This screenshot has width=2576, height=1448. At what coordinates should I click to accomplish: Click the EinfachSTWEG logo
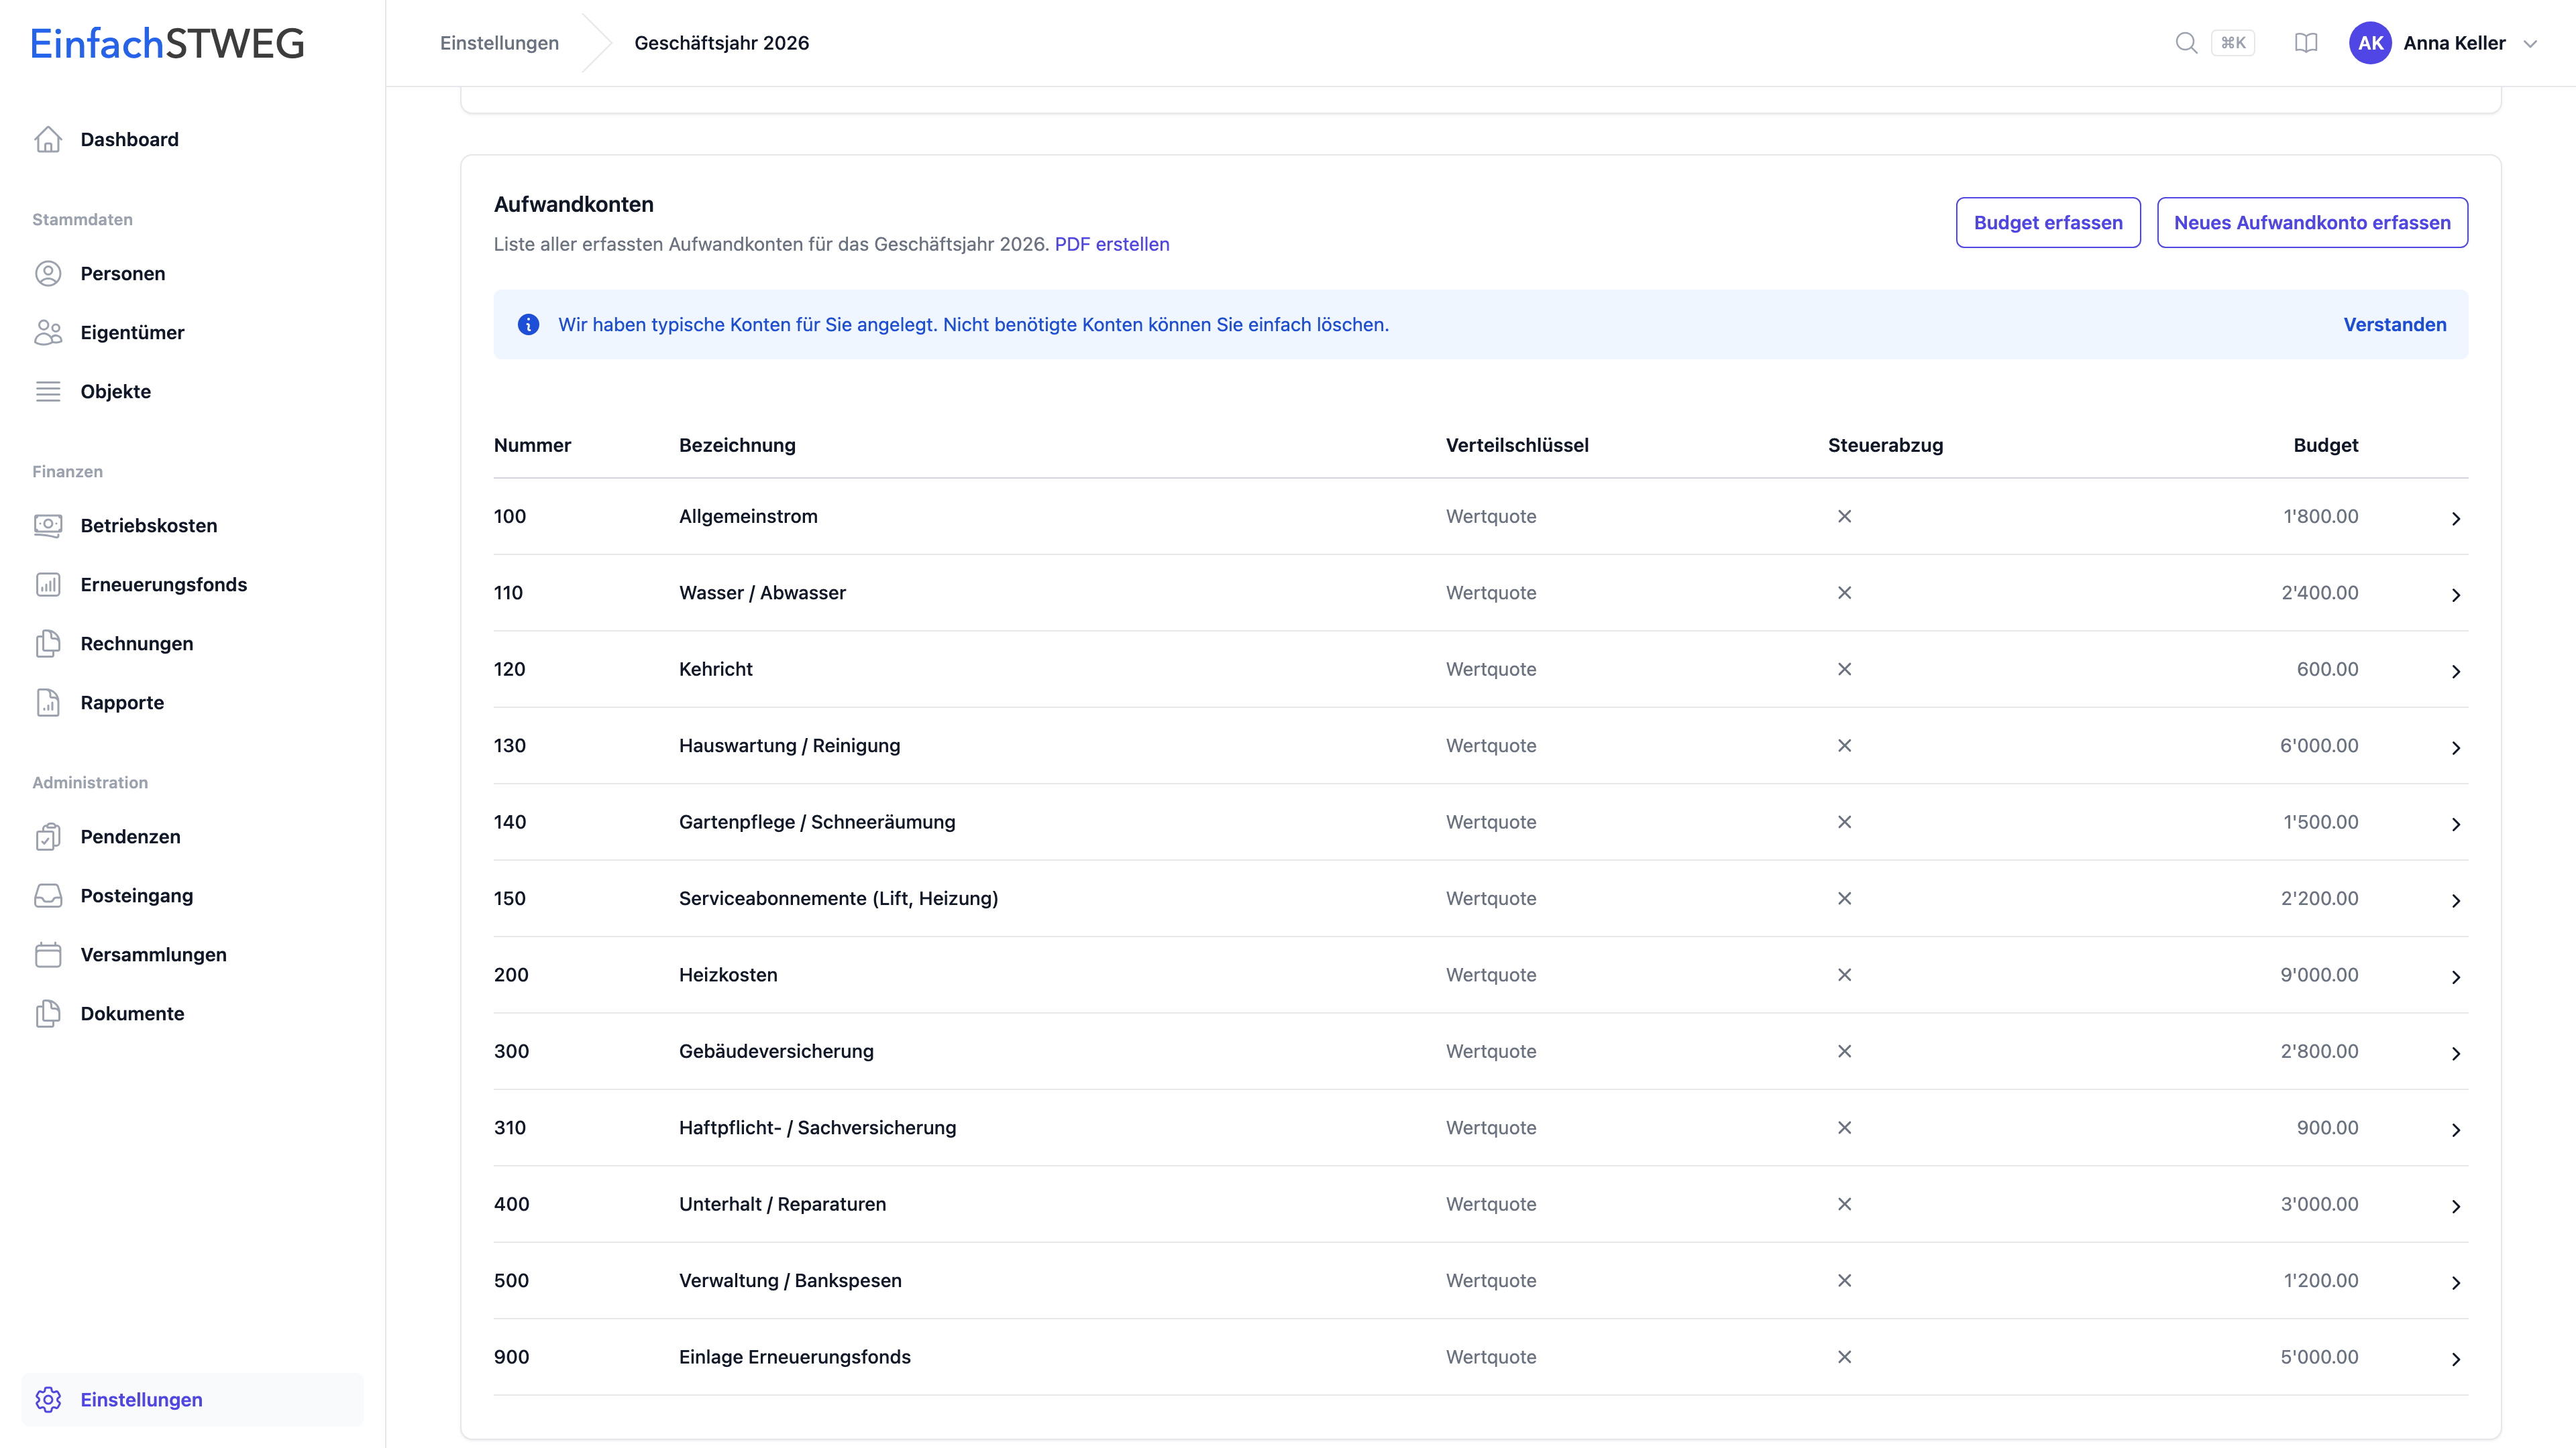167,44
